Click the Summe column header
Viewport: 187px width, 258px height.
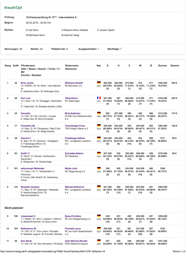pos(162,66)
